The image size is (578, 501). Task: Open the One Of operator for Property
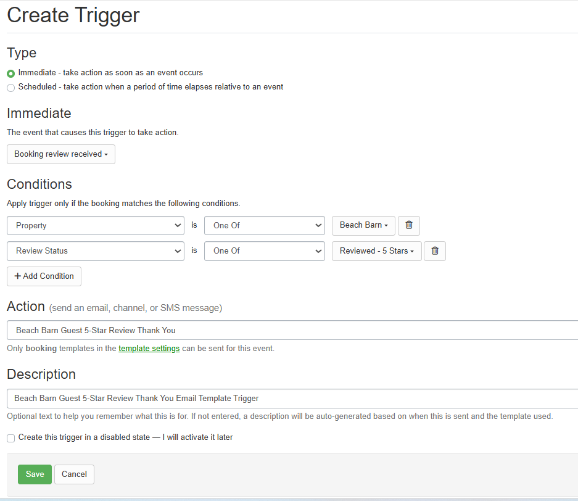[264, 226]
